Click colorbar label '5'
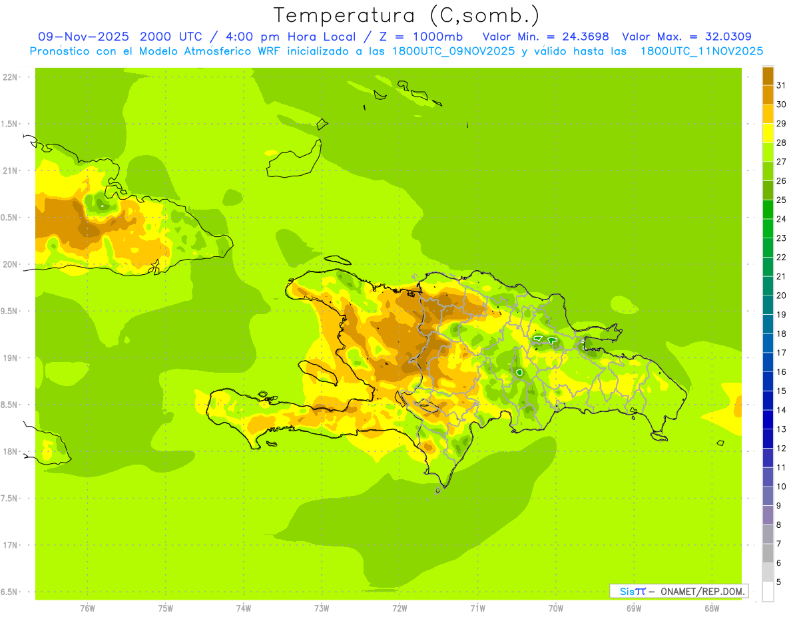The image size is (799, 617). pyautogui.click(x=779, y=582)
